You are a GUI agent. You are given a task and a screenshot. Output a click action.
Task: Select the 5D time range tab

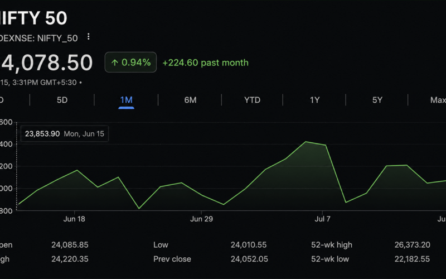tap(62, 100)
